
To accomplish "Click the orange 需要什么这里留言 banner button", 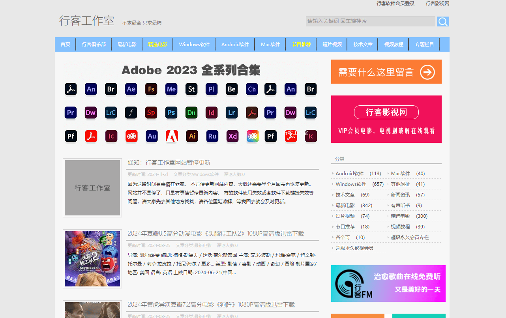I will click(386, 72).
